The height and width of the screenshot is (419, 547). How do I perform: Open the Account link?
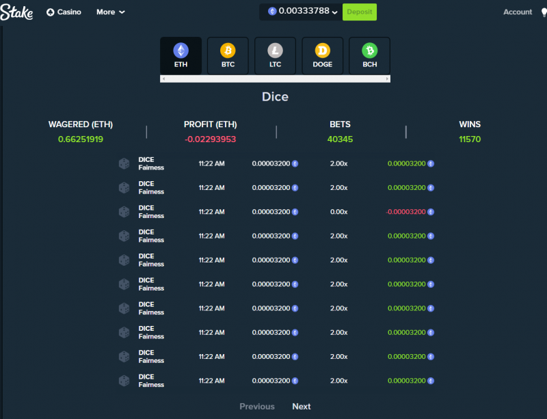(x=518, y=12)
